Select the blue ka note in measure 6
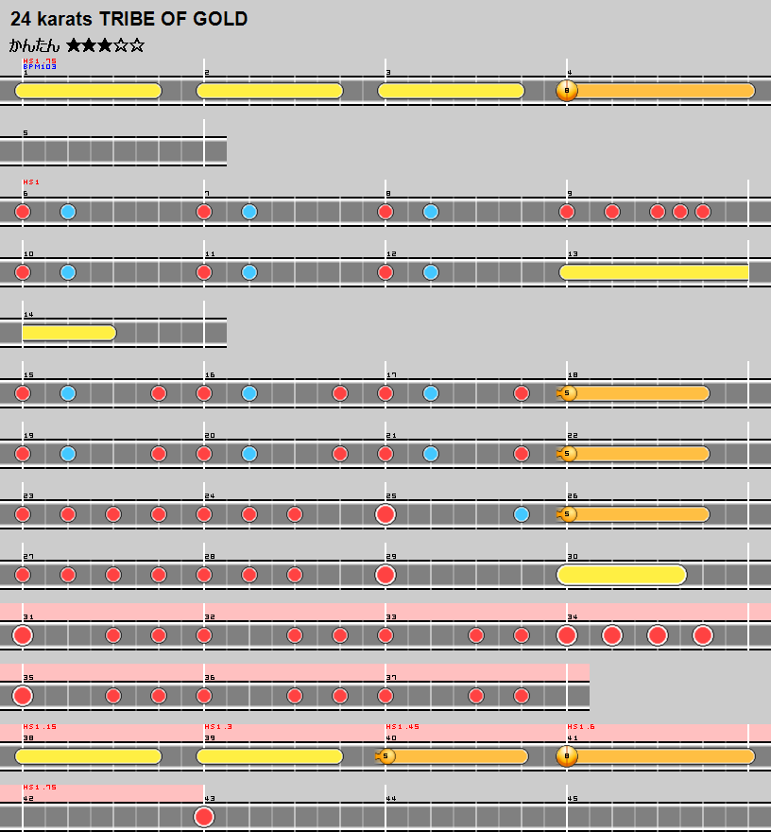Viewport: 771px width, 832px height. pyautogui.click(x=68, y=212)
